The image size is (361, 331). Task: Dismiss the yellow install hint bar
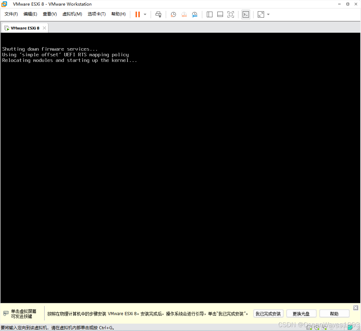(356, 308)
